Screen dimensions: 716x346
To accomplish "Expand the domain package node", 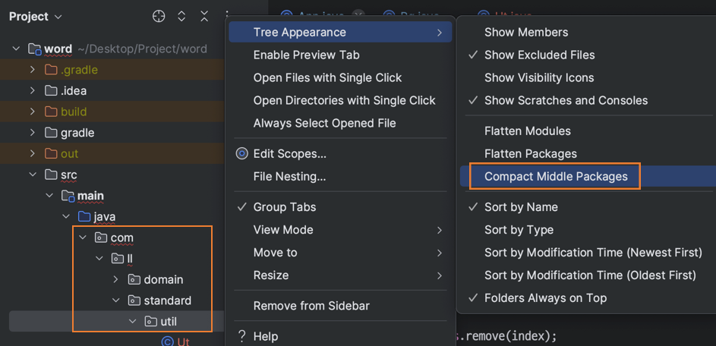I will click(116, 280).
